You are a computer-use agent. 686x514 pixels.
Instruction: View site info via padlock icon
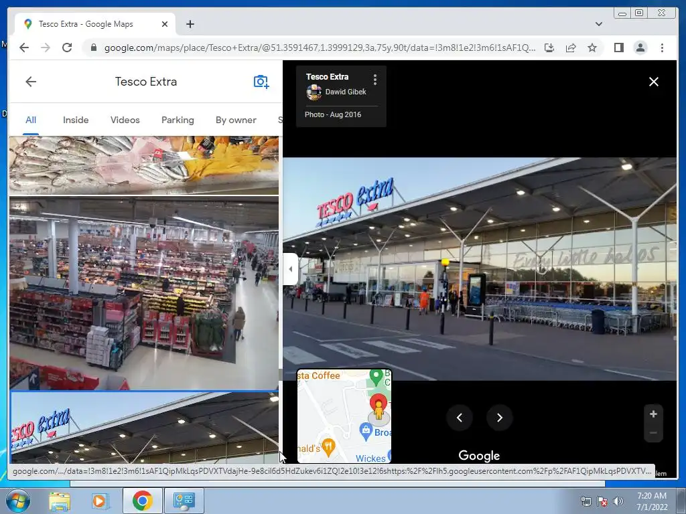coord(93,48)
